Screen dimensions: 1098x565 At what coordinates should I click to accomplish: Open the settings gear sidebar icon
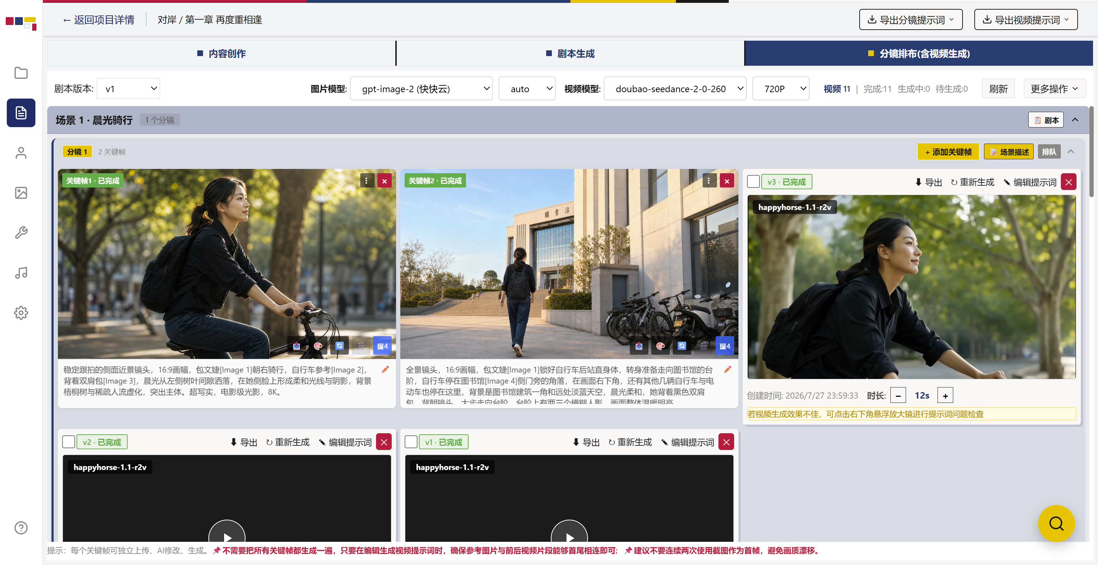click(x=21, y=313)
